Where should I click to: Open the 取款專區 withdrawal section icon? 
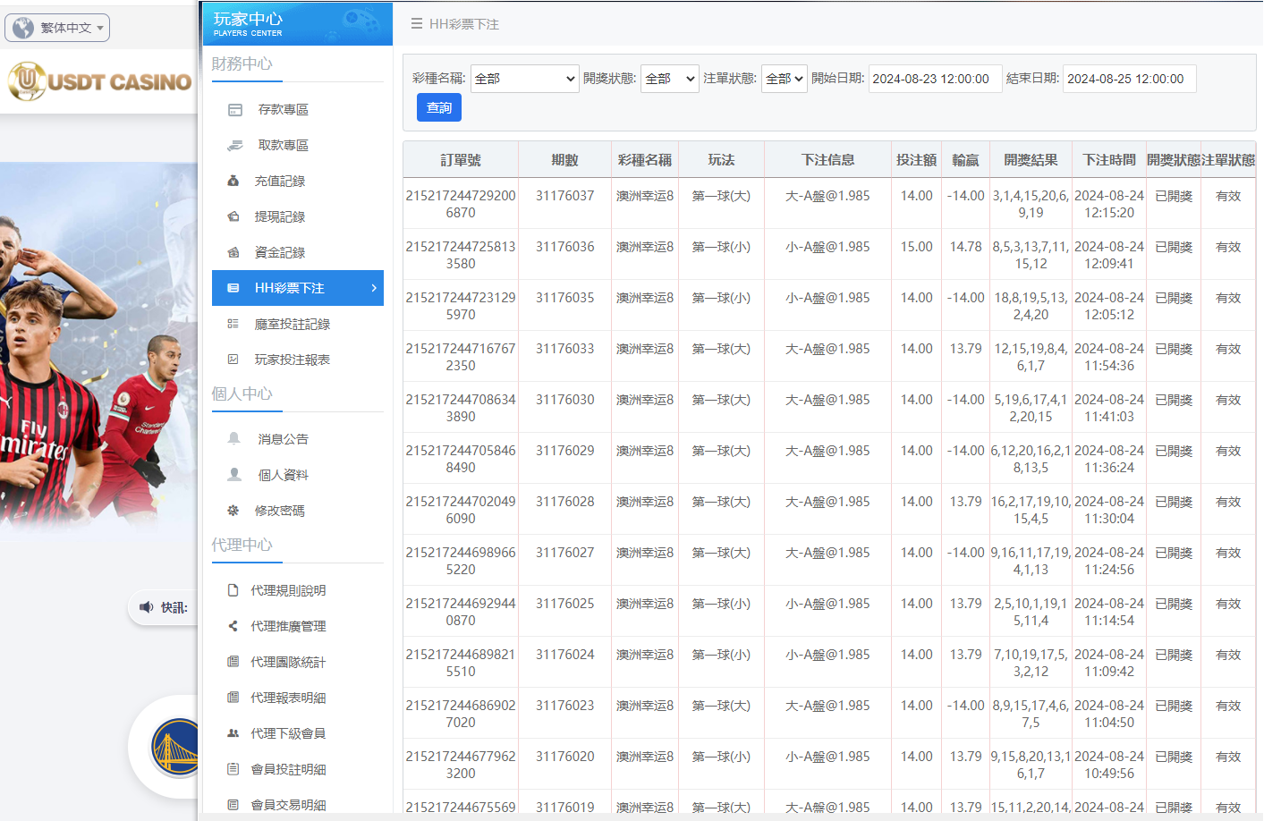click(x=234, y=145)
